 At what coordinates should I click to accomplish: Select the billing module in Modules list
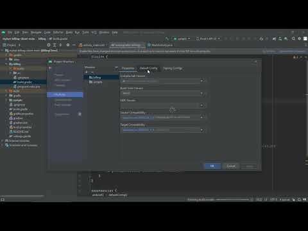101,78
